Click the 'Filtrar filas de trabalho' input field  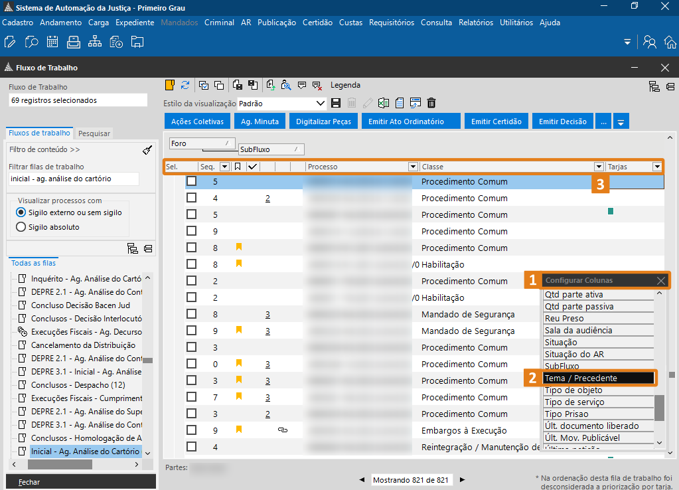74,179
